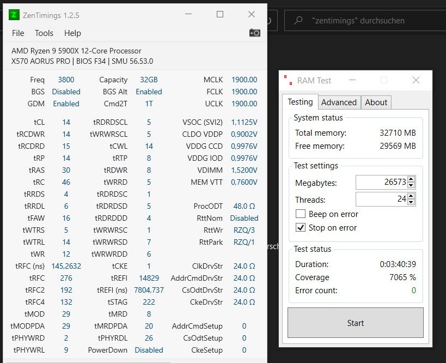This screenshot has width=446, height=363.
Task: Click the ZenTimings green Z app icon
Action: pos(14,15)
